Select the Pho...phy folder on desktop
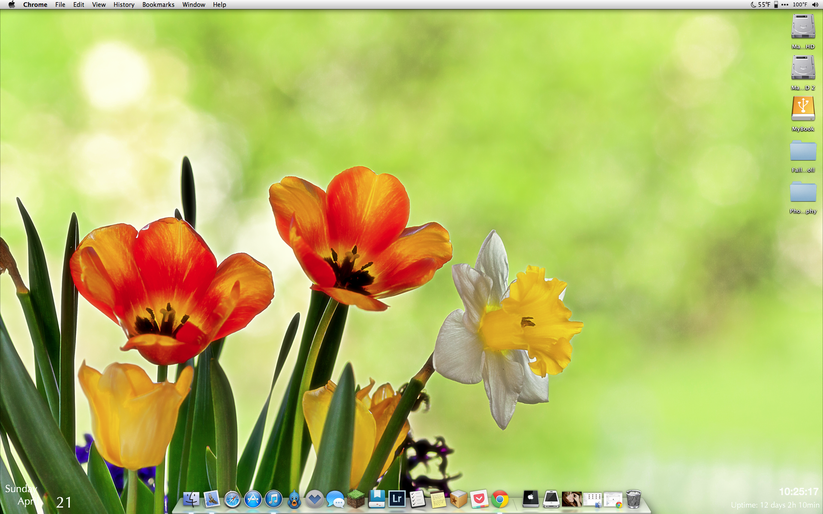The height and width of the screenshot is (514, 823). 803,193
